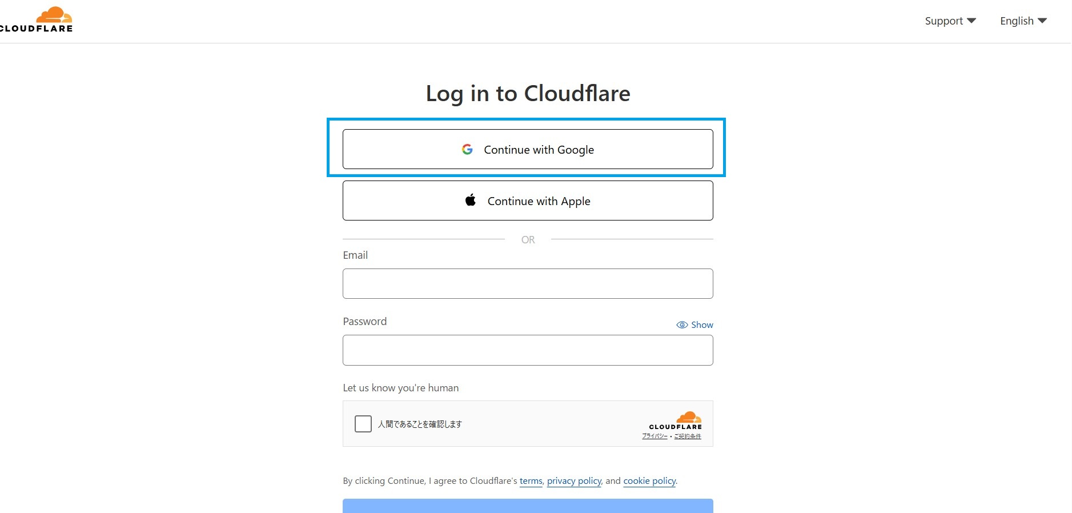Click the Cloudflare logo in the header
This screenshot has width=1072, height=513.
coord(38,20)
